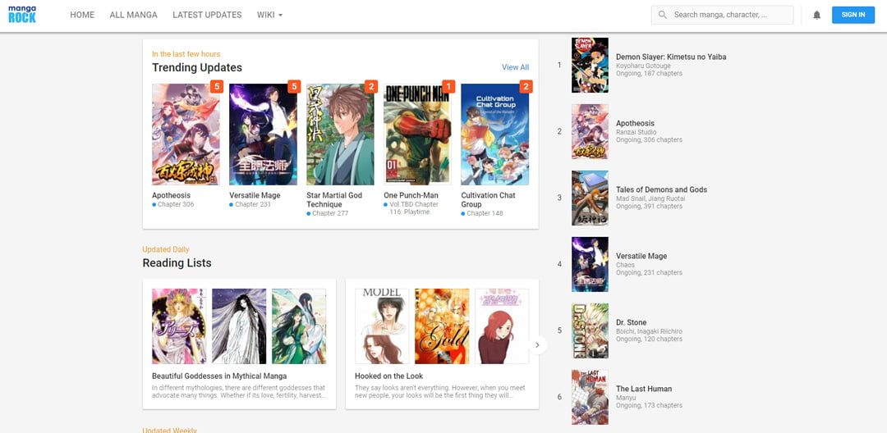Click Demon Slayer: Kimetsu no Yaiba title
Screen dimensions: 887x433
coord(671,57)
